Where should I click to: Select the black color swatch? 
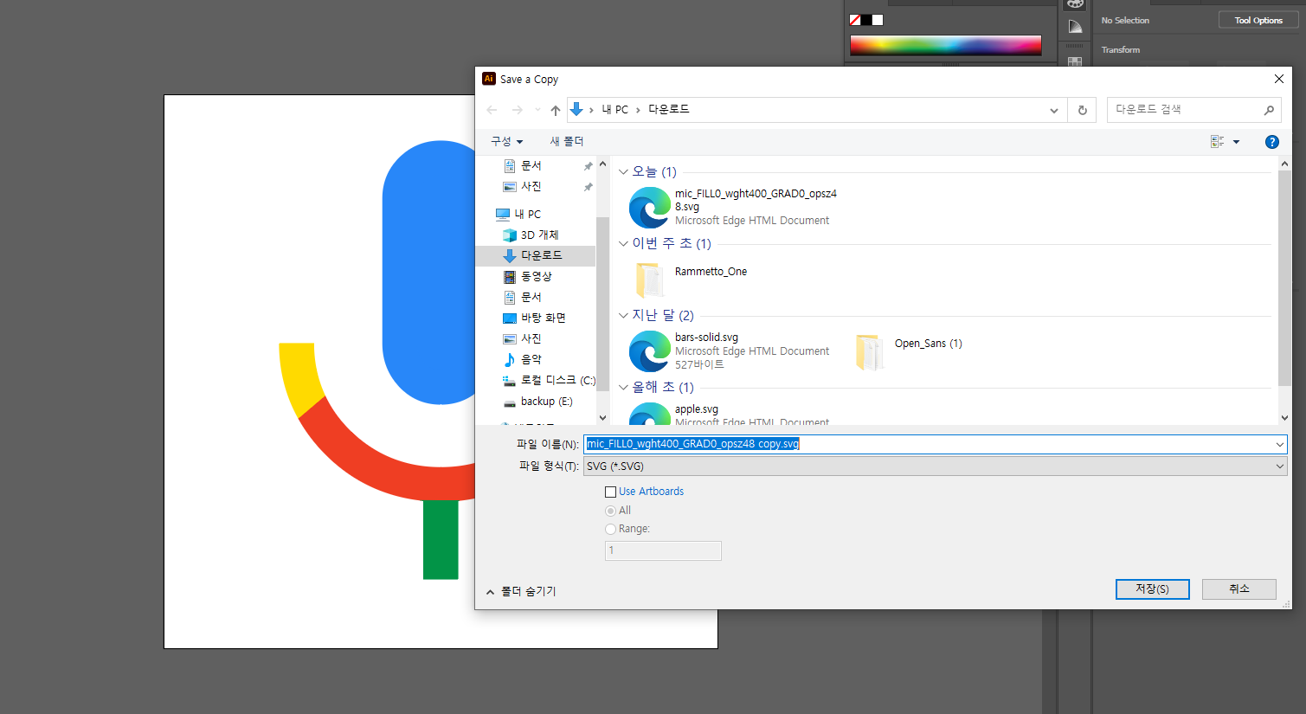866,20
